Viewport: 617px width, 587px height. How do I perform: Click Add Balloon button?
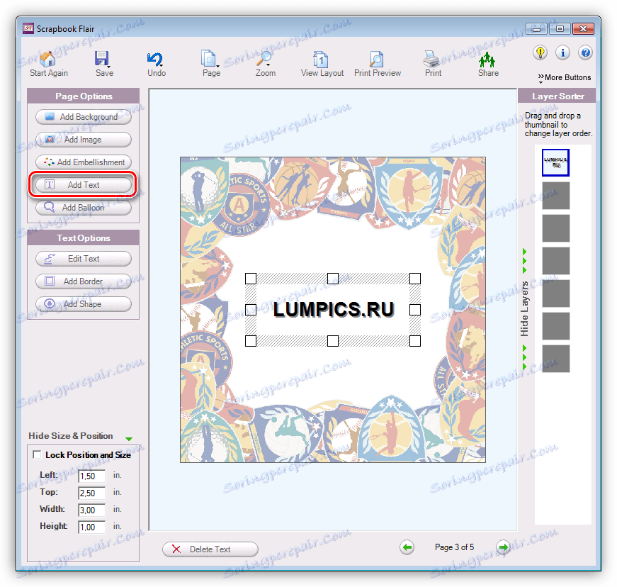pos(84,208)
